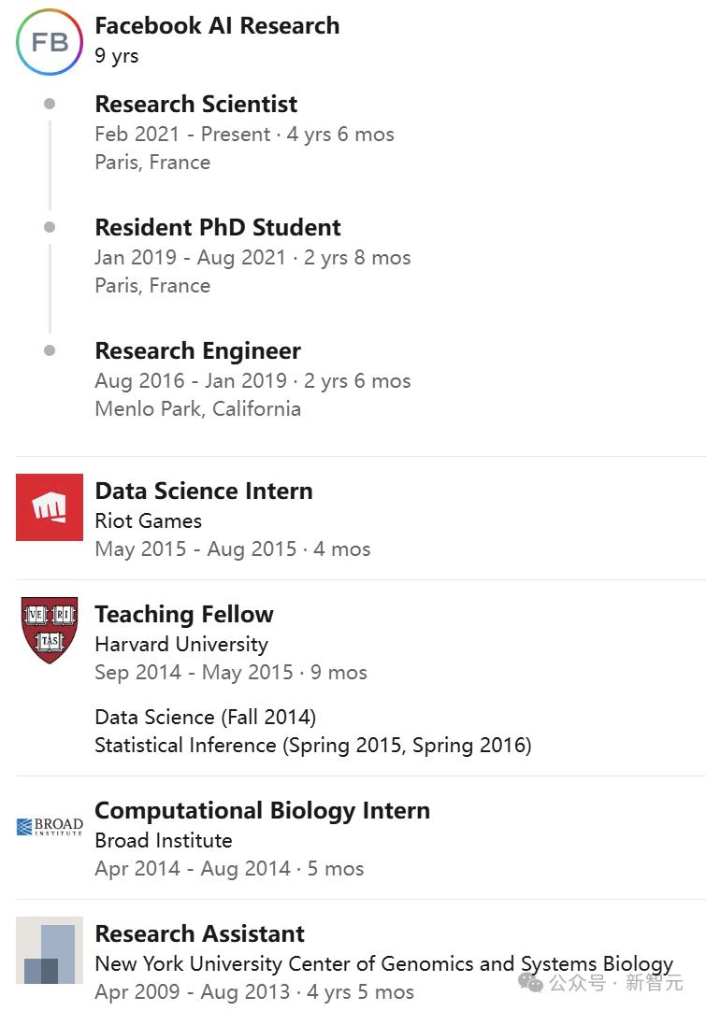Image resolution: width=706 pixels, height=1011 pixels.
Task: Open the Broad Institute company name
Action: (164, 841)
